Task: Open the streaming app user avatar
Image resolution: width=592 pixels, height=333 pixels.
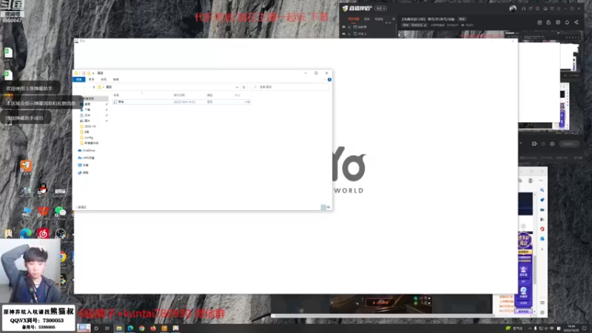Action: 512,8
